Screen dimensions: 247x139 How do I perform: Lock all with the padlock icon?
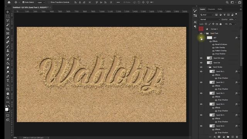[220, 24]
